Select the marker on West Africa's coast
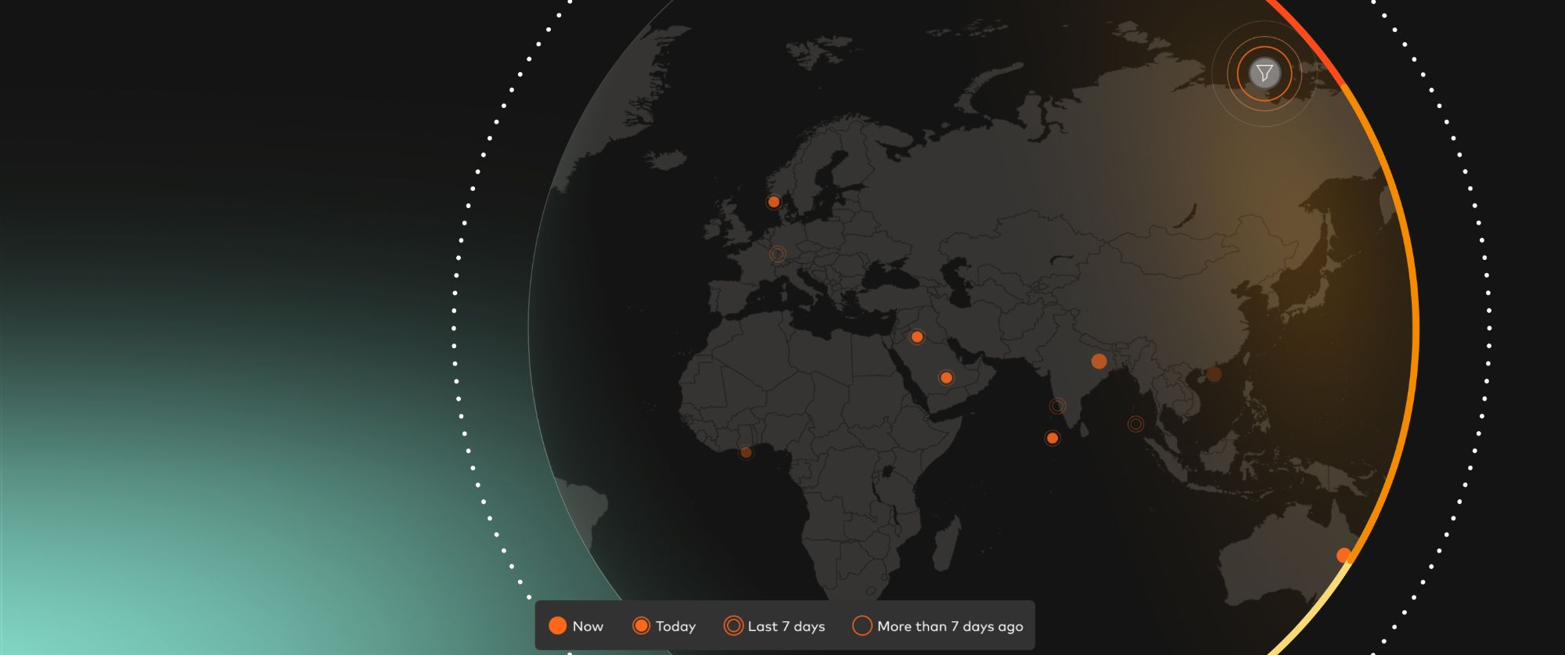Viewport: 1565px width, 655px height. coord(746,452)
